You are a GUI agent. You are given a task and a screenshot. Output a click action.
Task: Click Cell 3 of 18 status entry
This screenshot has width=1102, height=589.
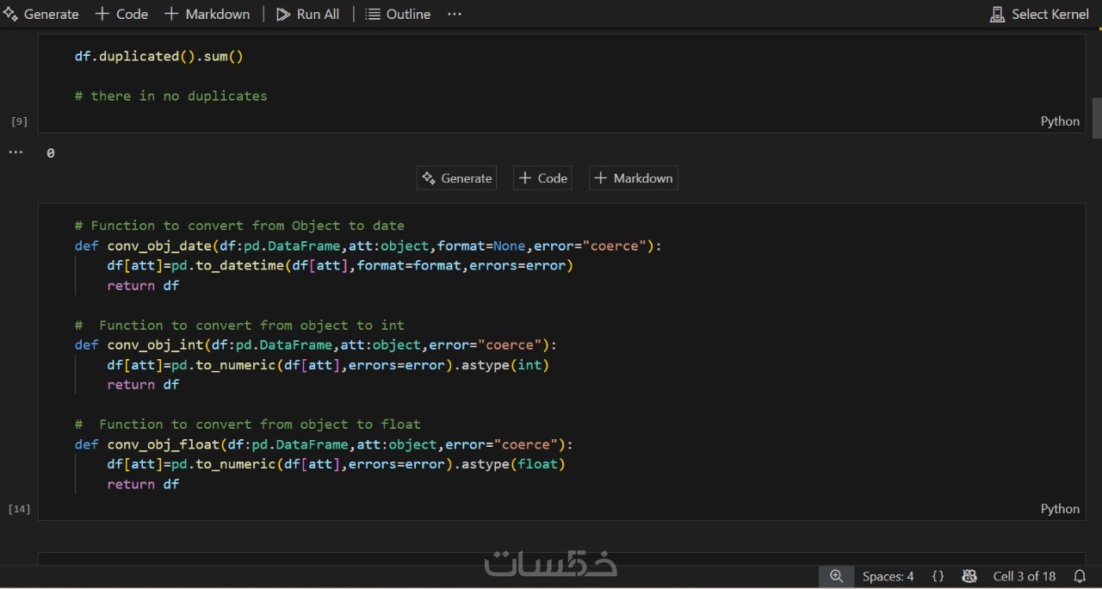tap(1025, 576)
